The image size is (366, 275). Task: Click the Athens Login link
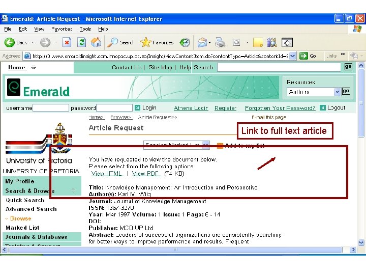pyautogui.click(x=191, y=108)
